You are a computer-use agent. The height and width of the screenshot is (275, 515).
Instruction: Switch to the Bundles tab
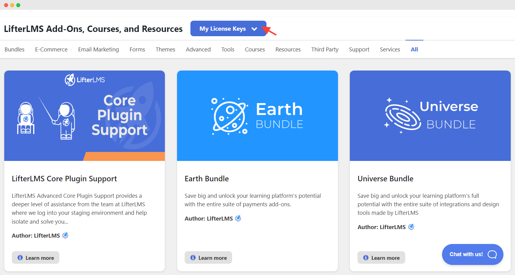(x=15, y=49)
